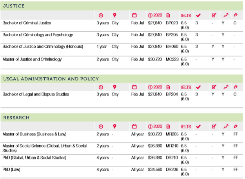Click the document code icon under Justice
This screenshot has width=245, height=179.
point(169,15)
